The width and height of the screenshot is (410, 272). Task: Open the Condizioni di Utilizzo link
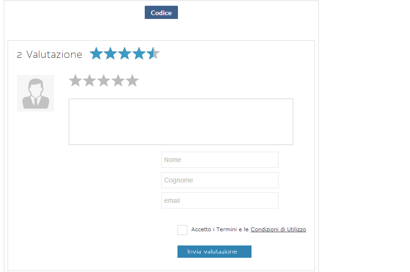[278, 229]
